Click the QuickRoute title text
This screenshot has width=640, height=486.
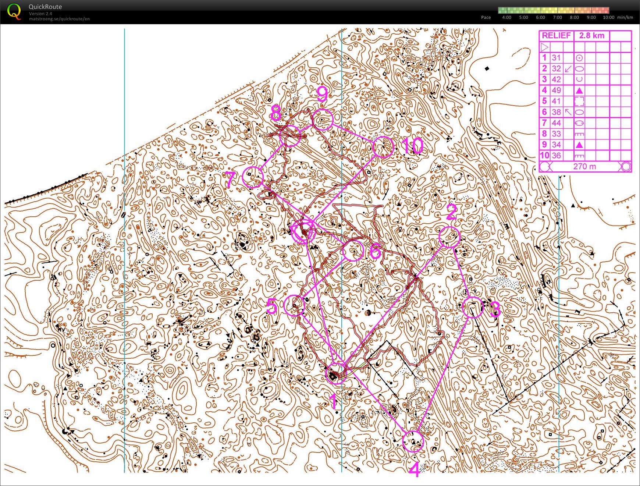coord(45,7)
